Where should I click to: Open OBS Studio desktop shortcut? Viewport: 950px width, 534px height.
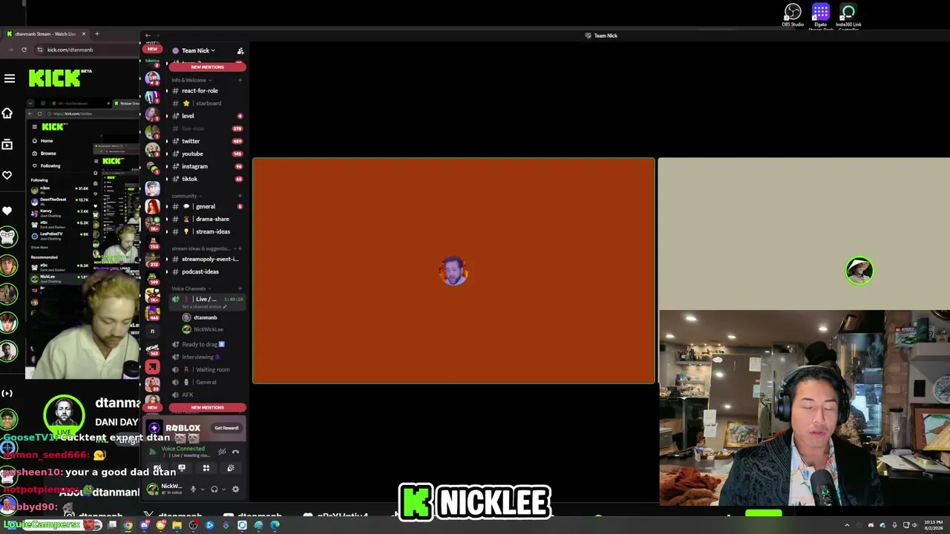point(793,16)
